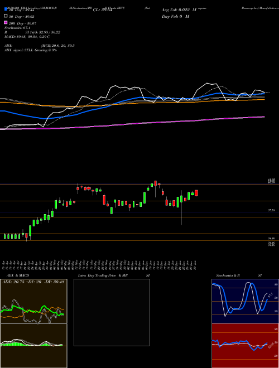Click the 37.58 price axis label

(271, 211)
